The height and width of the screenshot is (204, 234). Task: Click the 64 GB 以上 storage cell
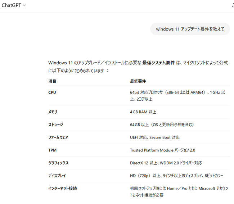pos(162,124)
